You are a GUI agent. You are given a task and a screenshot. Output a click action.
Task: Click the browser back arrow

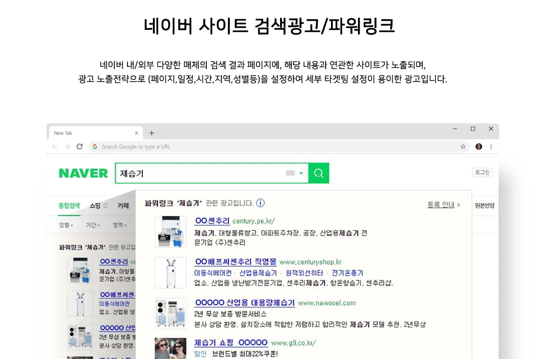click(54, 146)
